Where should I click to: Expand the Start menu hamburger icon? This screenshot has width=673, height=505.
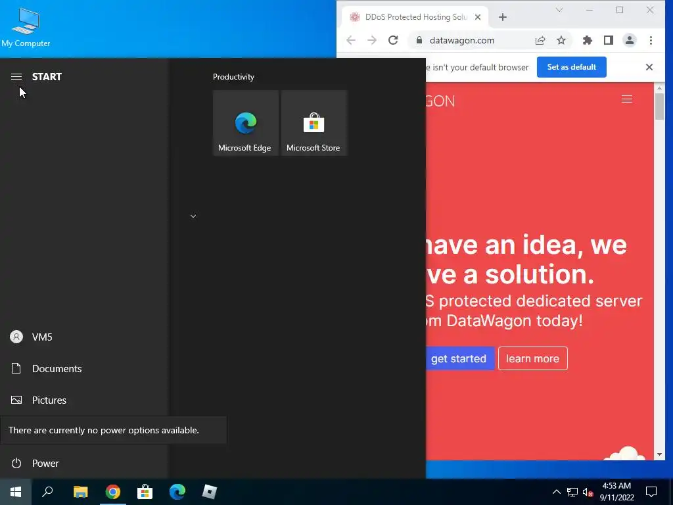click(x=16, y=76)
